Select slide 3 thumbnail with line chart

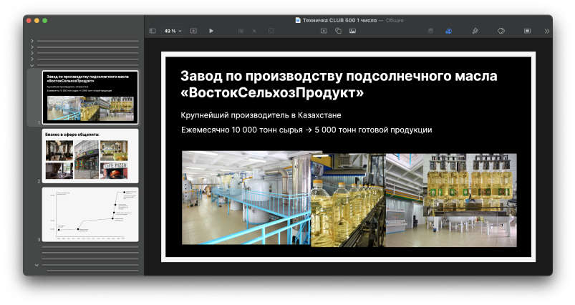(90, 215)
